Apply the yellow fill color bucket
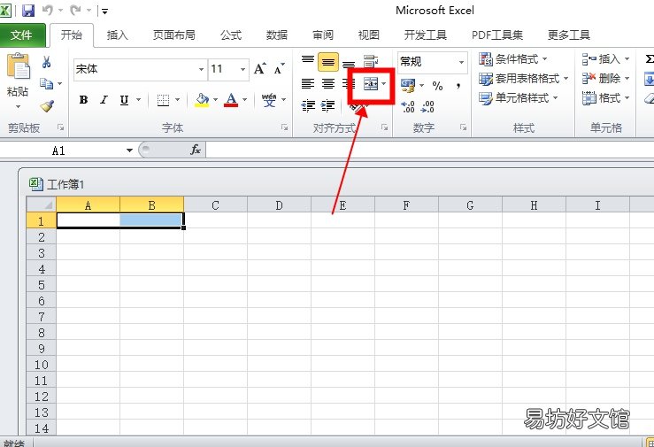This screenshot has width=654, height=447. (x=202, y=100)
